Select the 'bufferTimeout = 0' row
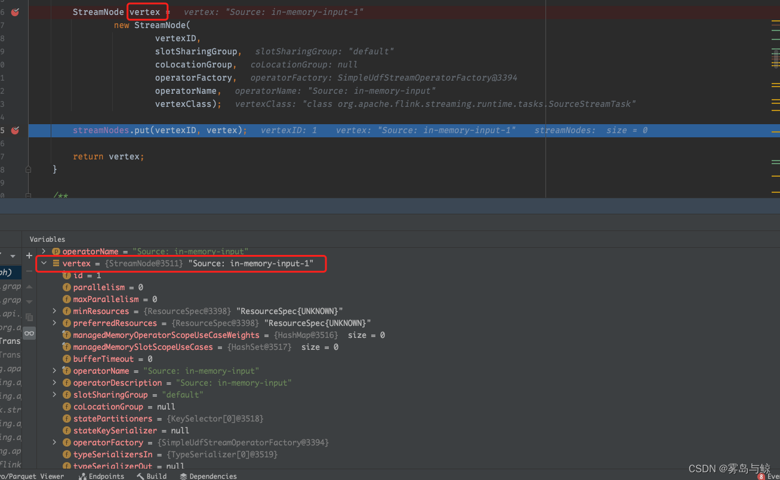This screenshot has height=480, width=780. pos(107,359)
